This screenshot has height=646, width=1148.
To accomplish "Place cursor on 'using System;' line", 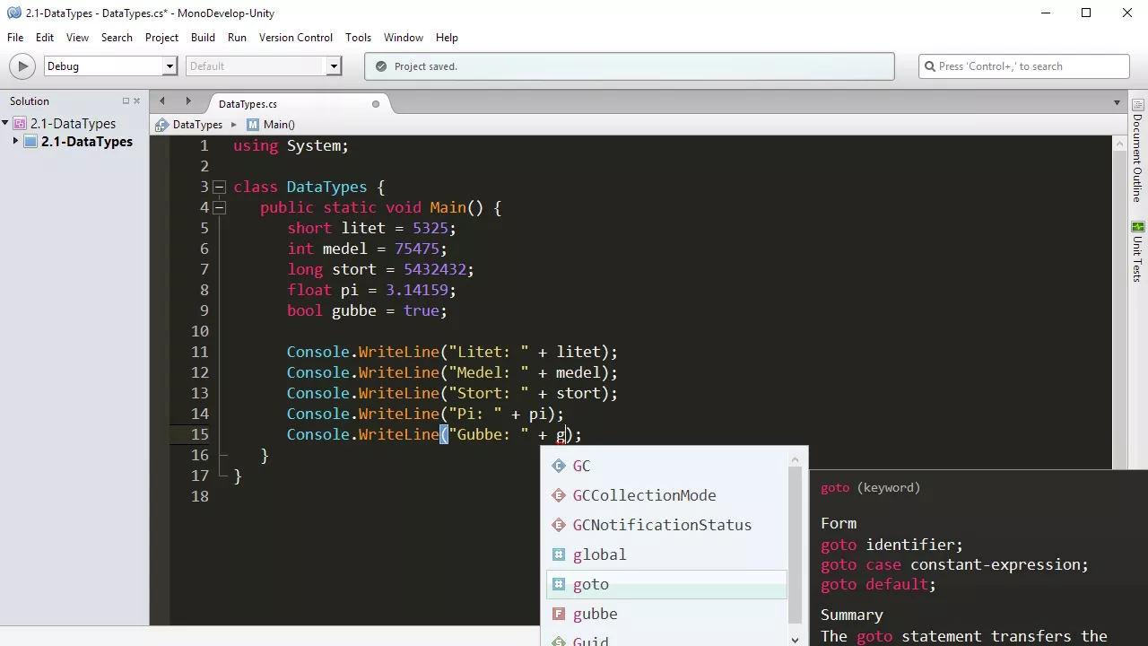I will pos(291,145).
